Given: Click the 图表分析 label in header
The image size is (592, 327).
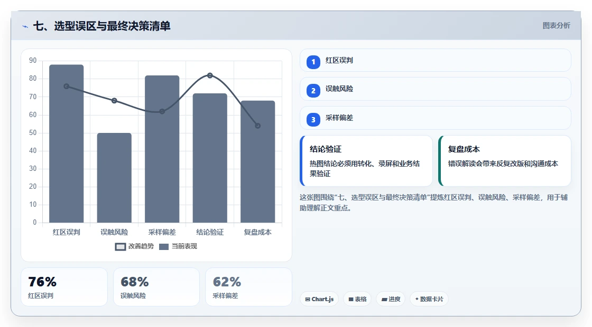Looking at the screenshot, I should (556, 26).
